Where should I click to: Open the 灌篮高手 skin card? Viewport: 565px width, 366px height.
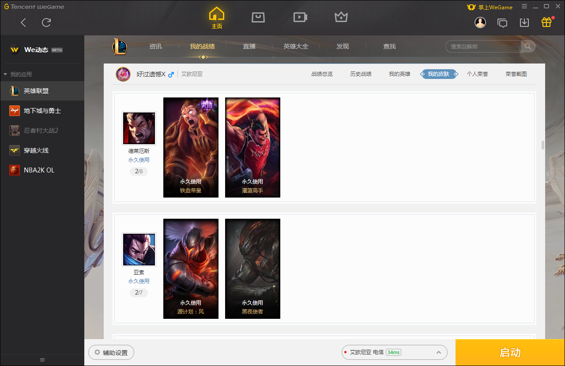(x=252, y=147)
